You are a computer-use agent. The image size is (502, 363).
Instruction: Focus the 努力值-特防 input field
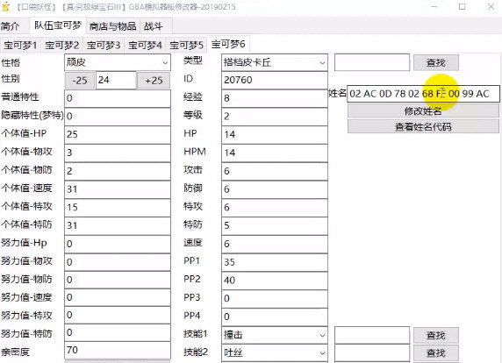[x=118, y=333]
